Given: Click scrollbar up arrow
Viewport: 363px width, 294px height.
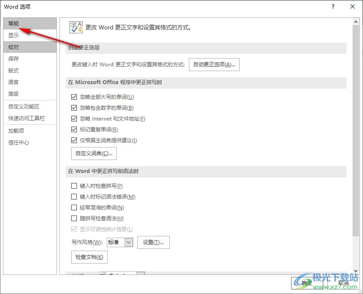Looking at the screenshot, I should point(356,22).
